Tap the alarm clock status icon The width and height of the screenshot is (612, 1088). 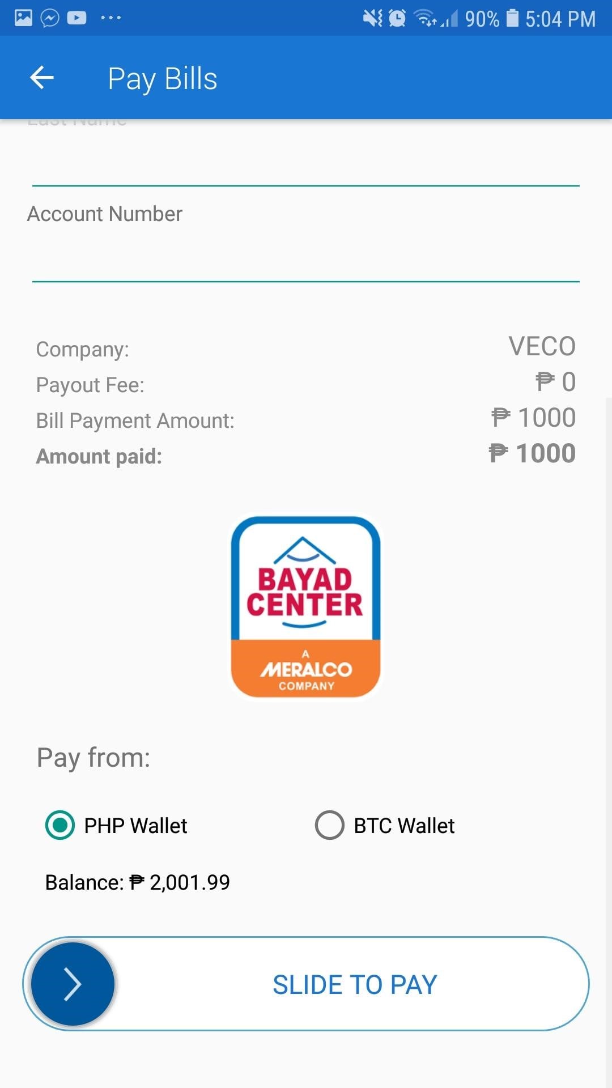(x=398, y=18)
